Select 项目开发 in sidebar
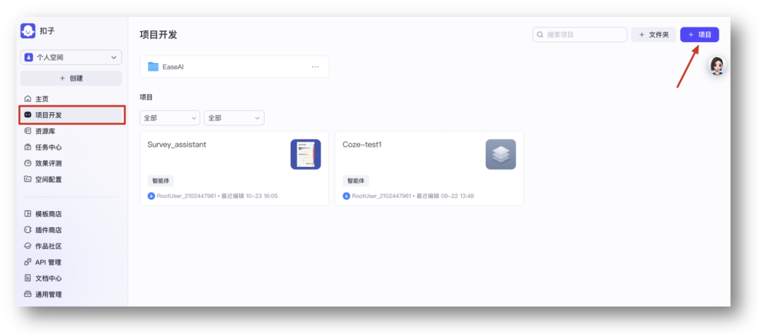Image resolution: width=758 pixels, height=334 pixels. [72, 115]
